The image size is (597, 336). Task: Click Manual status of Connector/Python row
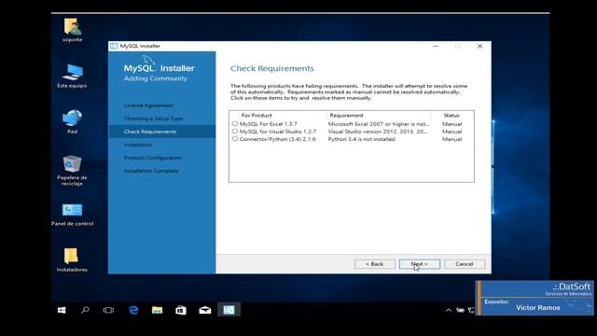pyautogui.click(x=451, y=139)
